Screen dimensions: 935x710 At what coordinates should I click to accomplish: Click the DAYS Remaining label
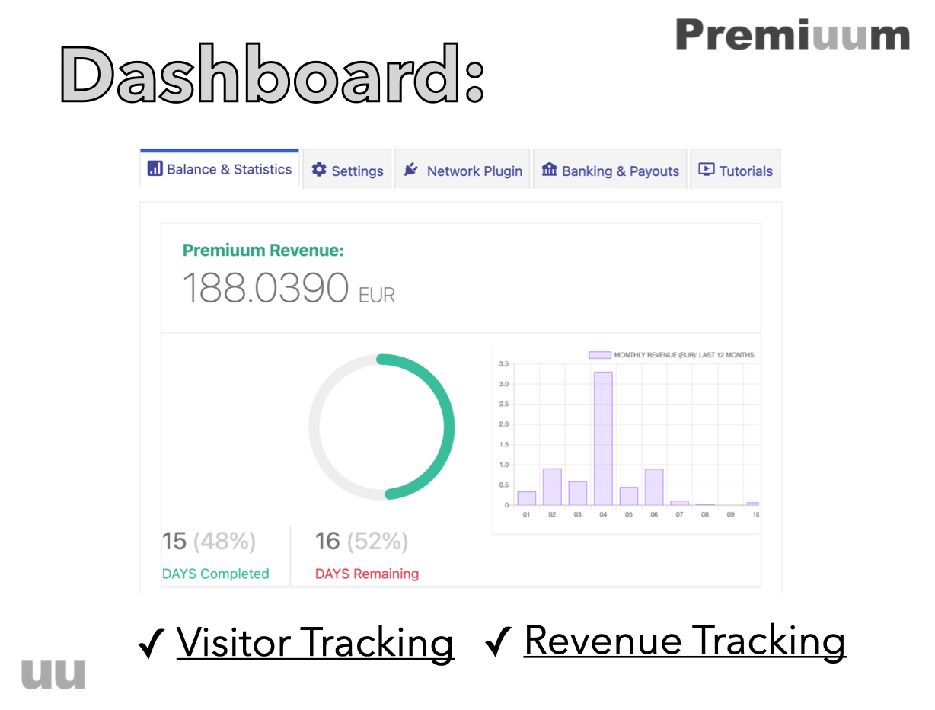pos(367,574)
